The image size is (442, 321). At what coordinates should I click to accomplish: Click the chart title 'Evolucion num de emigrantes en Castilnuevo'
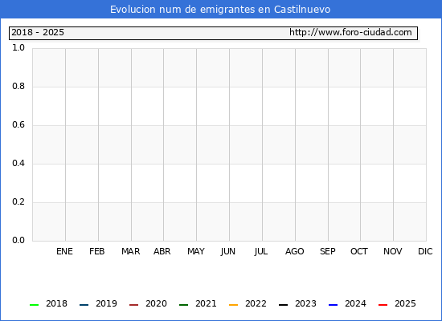tap(220, 10)
